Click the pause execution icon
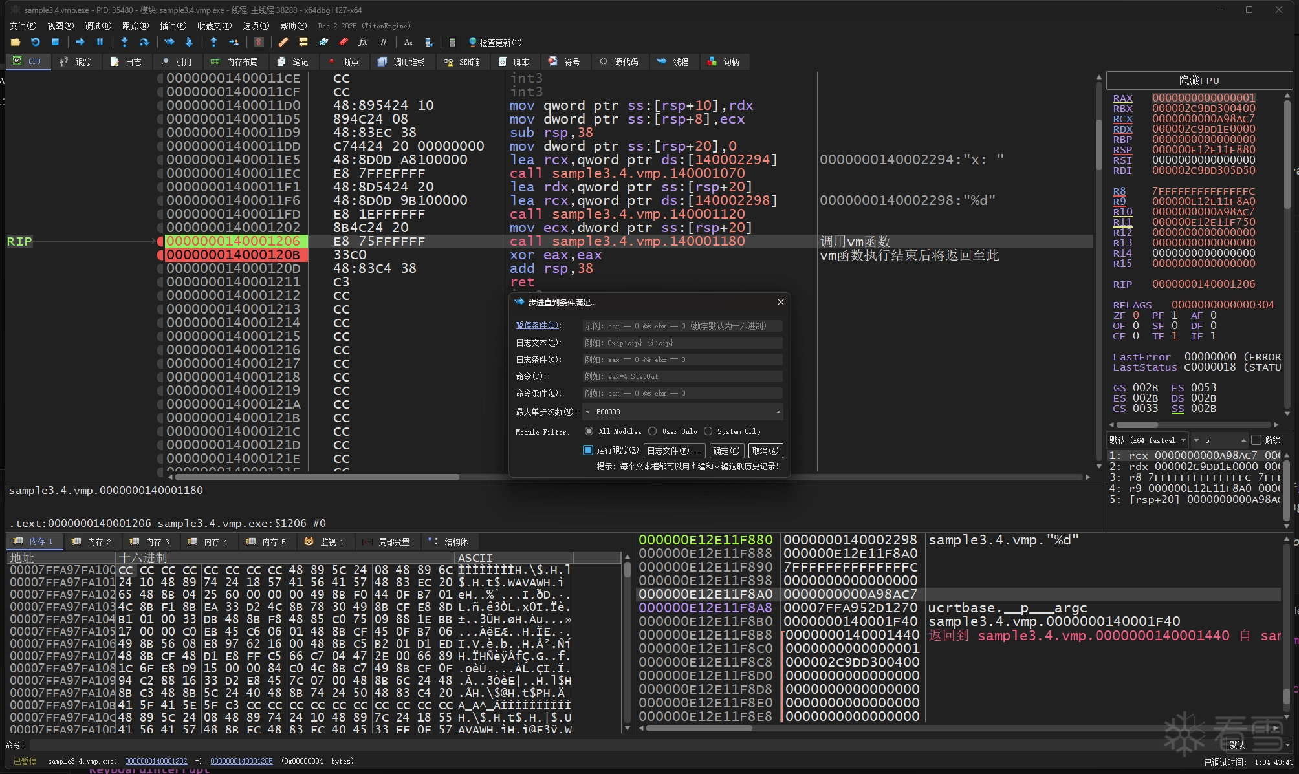The image size is (1299, 774). [x=100, y=42]
